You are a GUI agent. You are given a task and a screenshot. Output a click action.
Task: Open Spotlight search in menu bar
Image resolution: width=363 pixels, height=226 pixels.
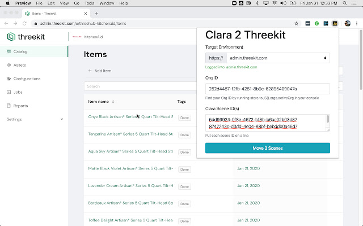345,3
